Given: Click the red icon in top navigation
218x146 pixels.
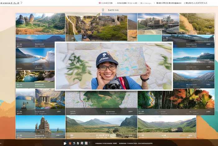Looking at the screenshot, I should (100, 3).
